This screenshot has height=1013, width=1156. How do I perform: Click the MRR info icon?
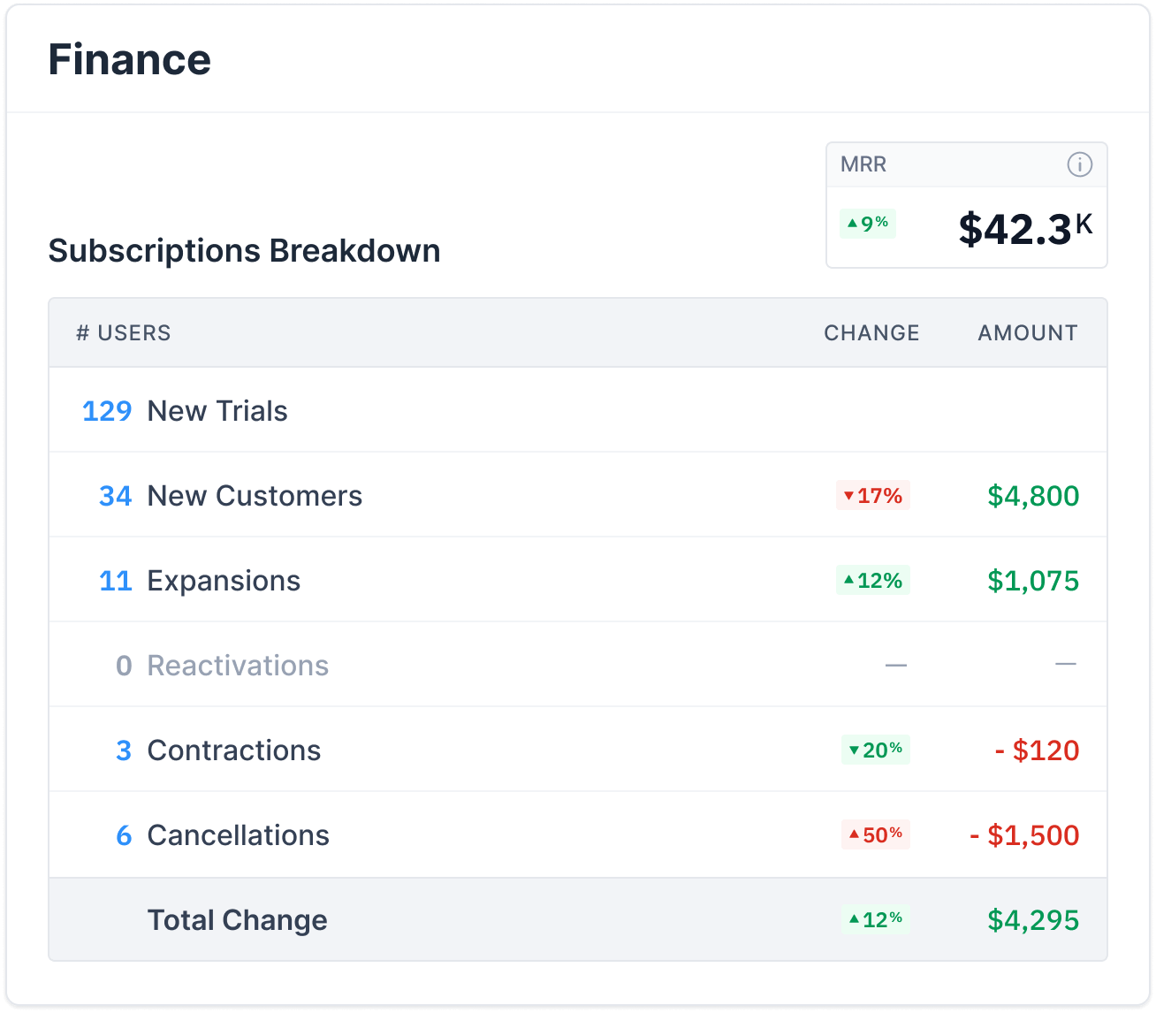(1079, 164)
